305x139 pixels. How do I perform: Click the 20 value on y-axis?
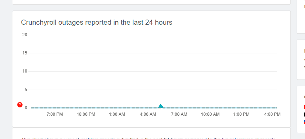[x=25, y=35]
